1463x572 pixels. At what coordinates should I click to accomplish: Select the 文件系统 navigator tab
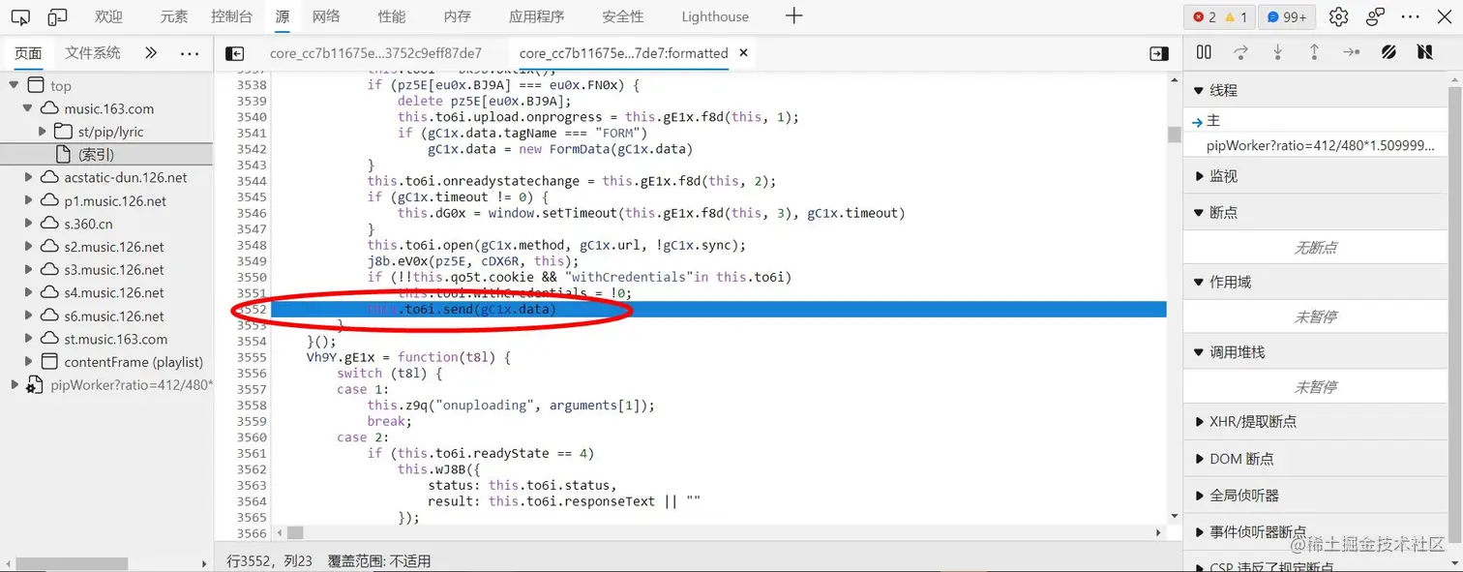(x=93, y=53)
